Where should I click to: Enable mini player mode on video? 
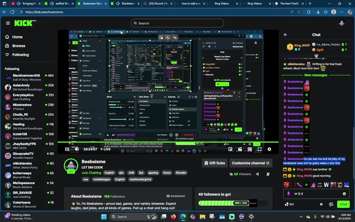tap(230, 149)
